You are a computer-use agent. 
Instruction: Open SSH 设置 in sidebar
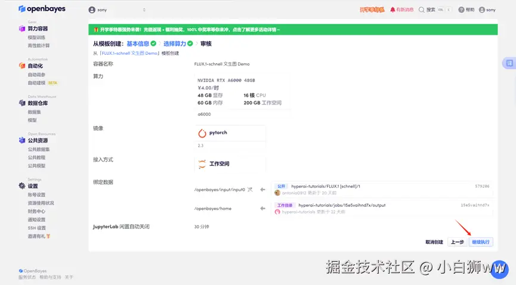37,228
